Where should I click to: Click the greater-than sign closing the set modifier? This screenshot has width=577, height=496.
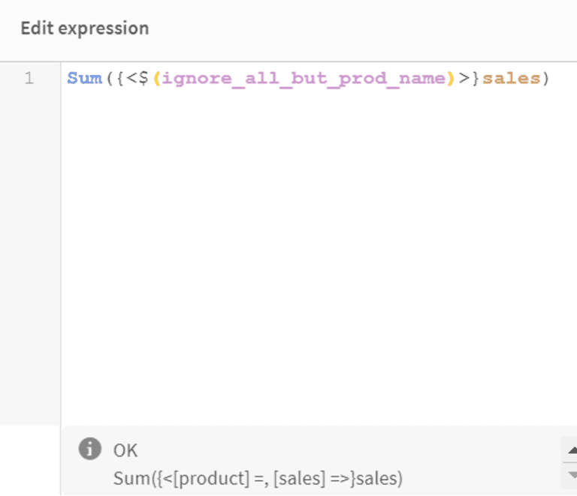click(464, 78)
